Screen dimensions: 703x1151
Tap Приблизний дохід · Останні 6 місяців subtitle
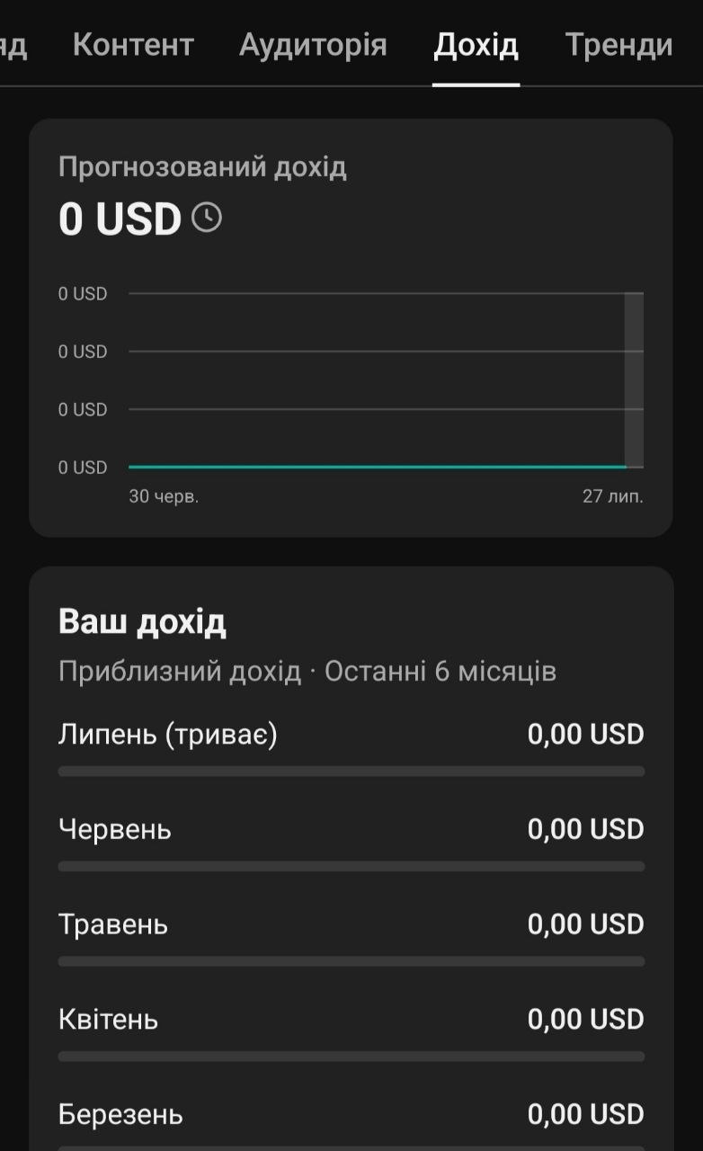point(307,672)
